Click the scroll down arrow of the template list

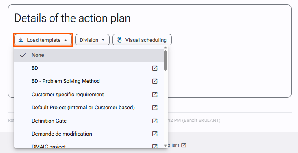pyautogui.click(x=166, y=146)
